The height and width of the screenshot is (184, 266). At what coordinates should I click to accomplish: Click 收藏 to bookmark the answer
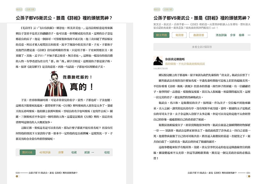(x=74, y=152)
